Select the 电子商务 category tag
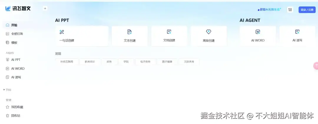This screenshot has height=124, width=318. pyautogui.click(x=145, y=62)
